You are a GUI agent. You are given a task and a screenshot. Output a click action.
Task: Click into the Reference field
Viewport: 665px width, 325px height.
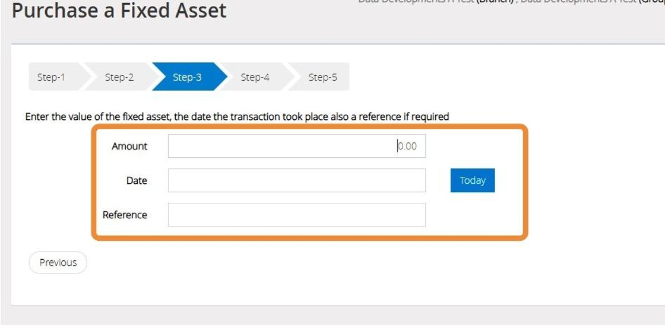296,215
